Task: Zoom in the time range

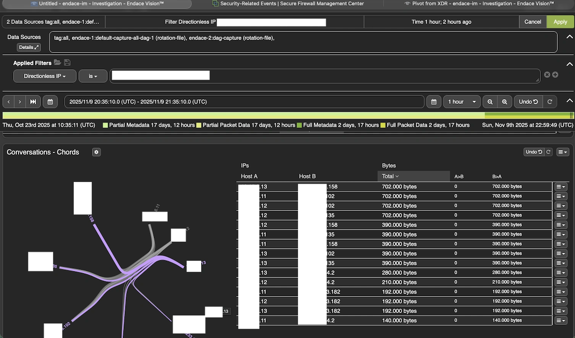Action: [x=505, y=102]
